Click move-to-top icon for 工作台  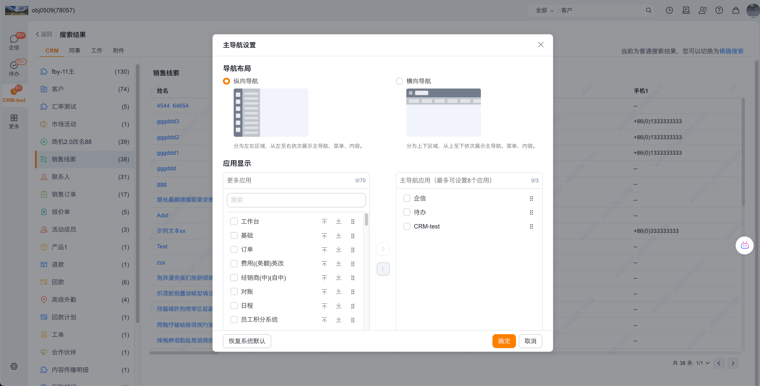[324, 222]
